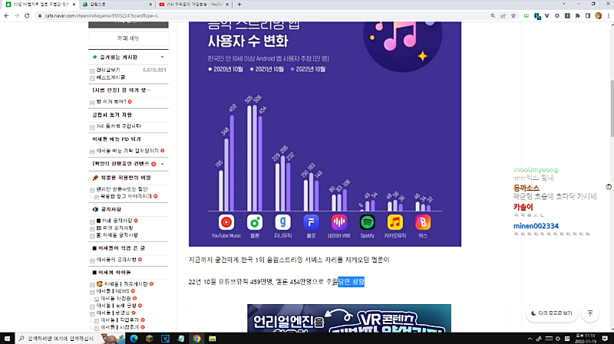Click the yellow Kakao Music app icon
Image resolution: width=614 pixels, height=344 pixels.
[395, 222]
